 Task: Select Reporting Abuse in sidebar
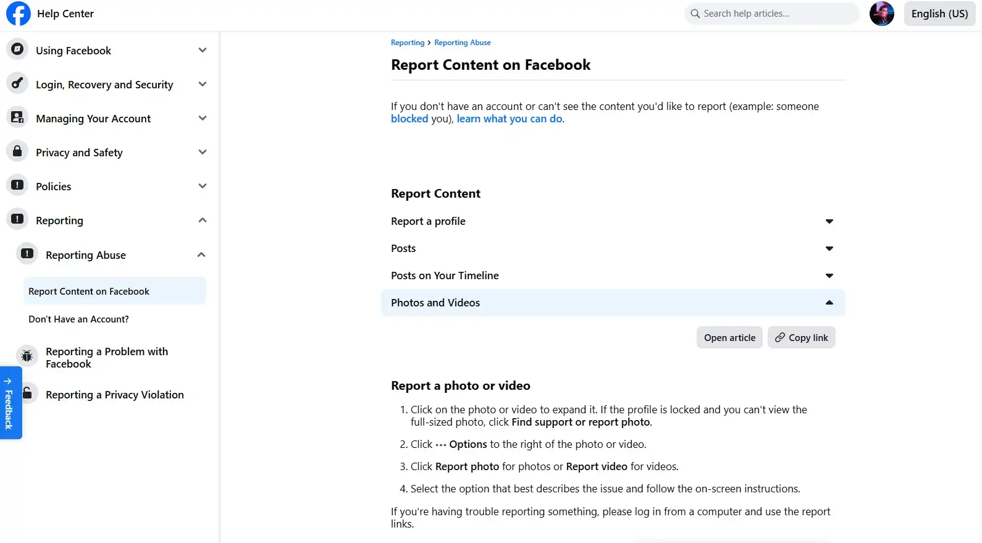pos(86,255)
